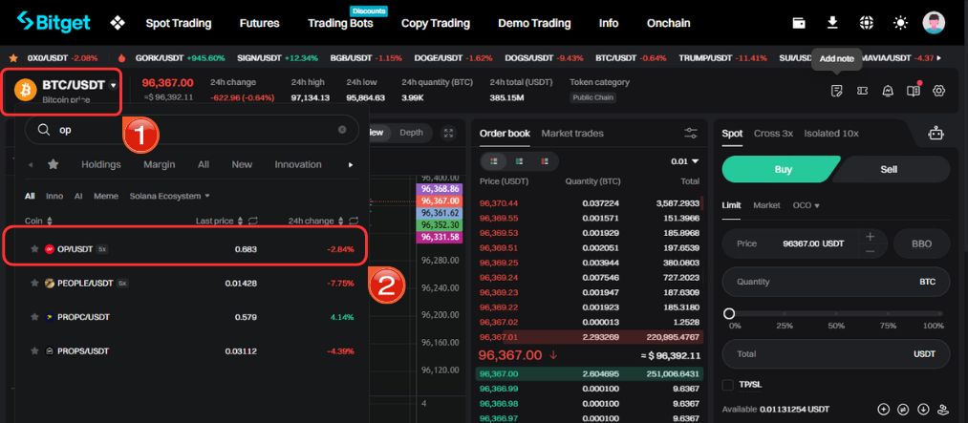The image size is (968, 423).
Task: Click the slider handle at 0%
Action: pyautogui.click(x=729, y=314)
